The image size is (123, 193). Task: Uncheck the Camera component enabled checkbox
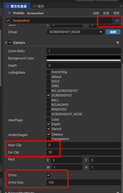click(10, 42)
